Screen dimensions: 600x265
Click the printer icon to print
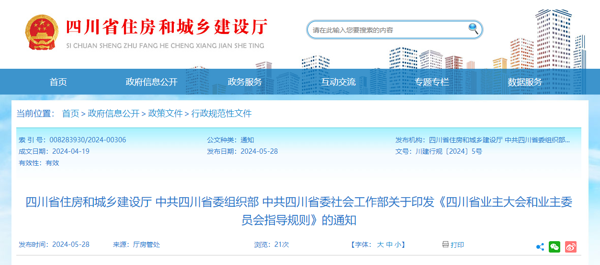[445, 244]
